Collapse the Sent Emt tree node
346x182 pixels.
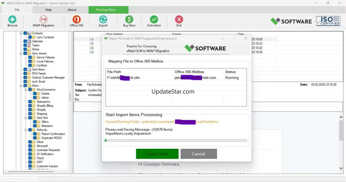(26, 118)
